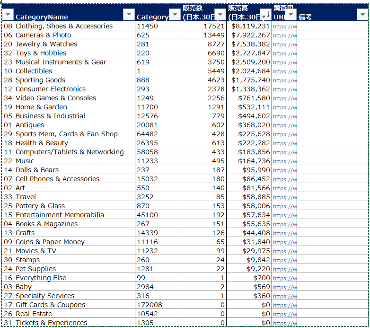Open the URL link for Health & Beauty

point(284,143)
